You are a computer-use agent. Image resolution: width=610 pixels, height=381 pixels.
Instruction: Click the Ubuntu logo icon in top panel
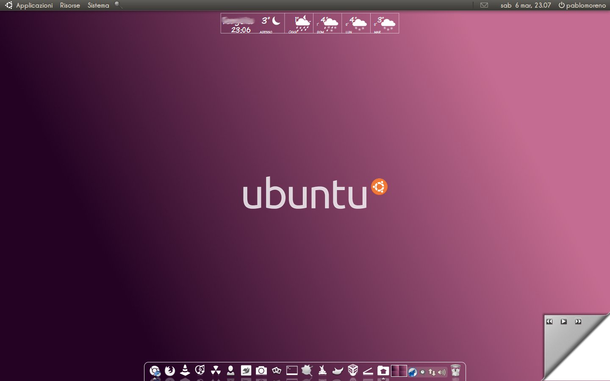click(9, 5)
